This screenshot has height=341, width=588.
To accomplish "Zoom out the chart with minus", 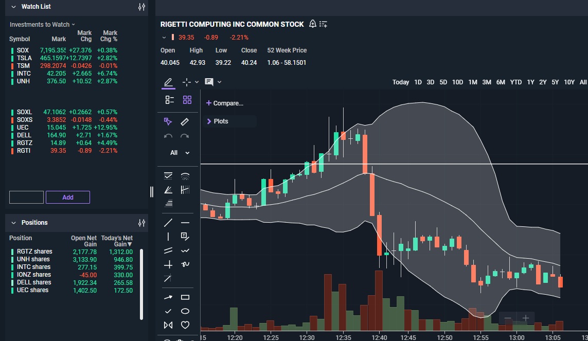I will click(508, 318).
